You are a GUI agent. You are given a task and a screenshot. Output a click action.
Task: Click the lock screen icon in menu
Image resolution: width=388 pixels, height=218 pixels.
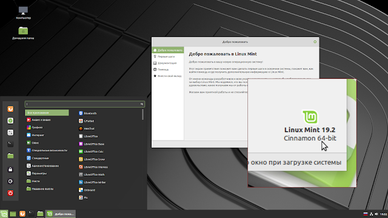(10, 170)
